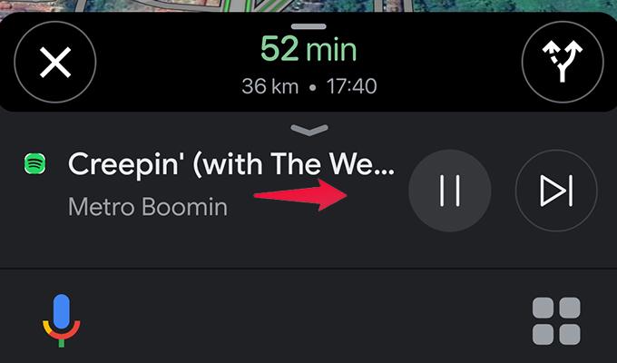The width and height of the screenshot is (617, 363).
Task: Tap the bottom bar between mic and grid
Action: coord(307,320)
